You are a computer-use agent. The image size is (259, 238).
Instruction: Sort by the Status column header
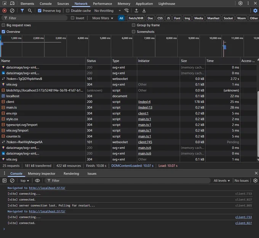(x=98, y=61)
